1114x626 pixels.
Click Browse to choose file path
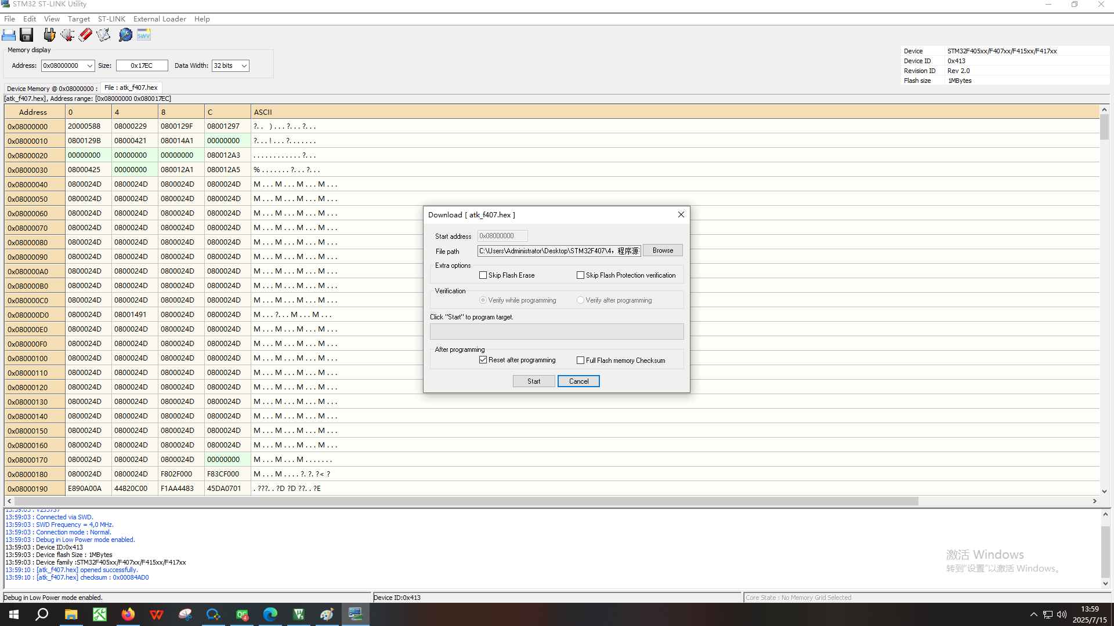663,250
